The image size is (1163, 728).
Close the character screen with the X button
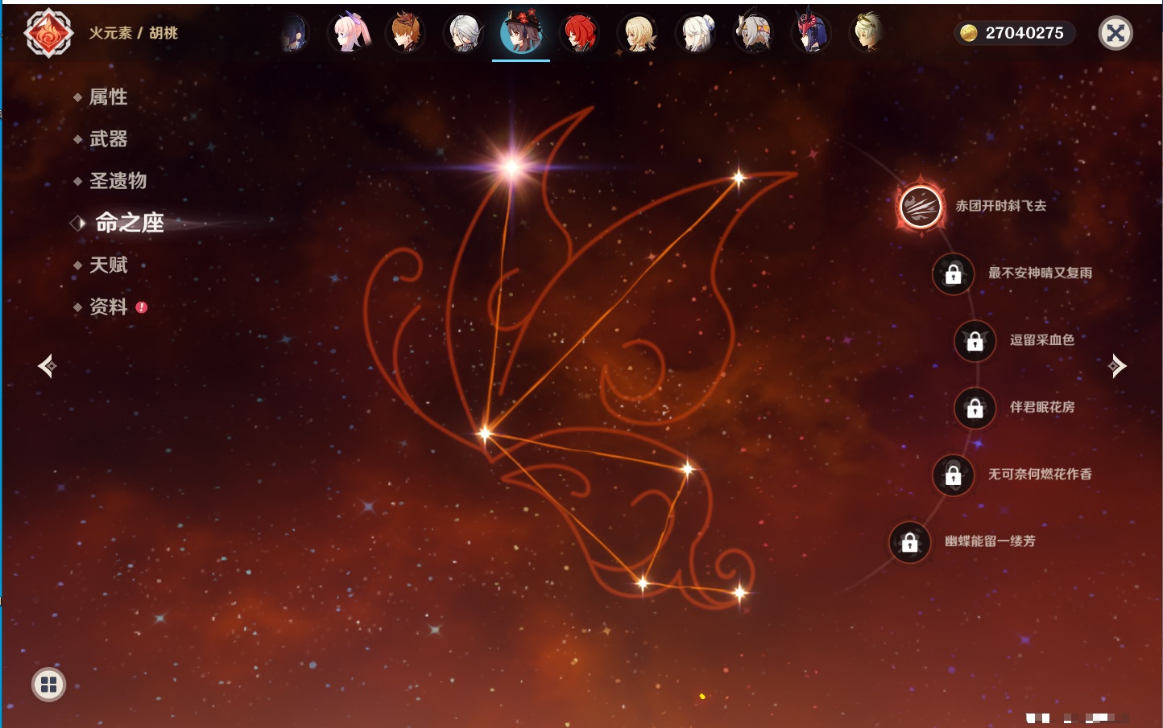click(1115, 33)
